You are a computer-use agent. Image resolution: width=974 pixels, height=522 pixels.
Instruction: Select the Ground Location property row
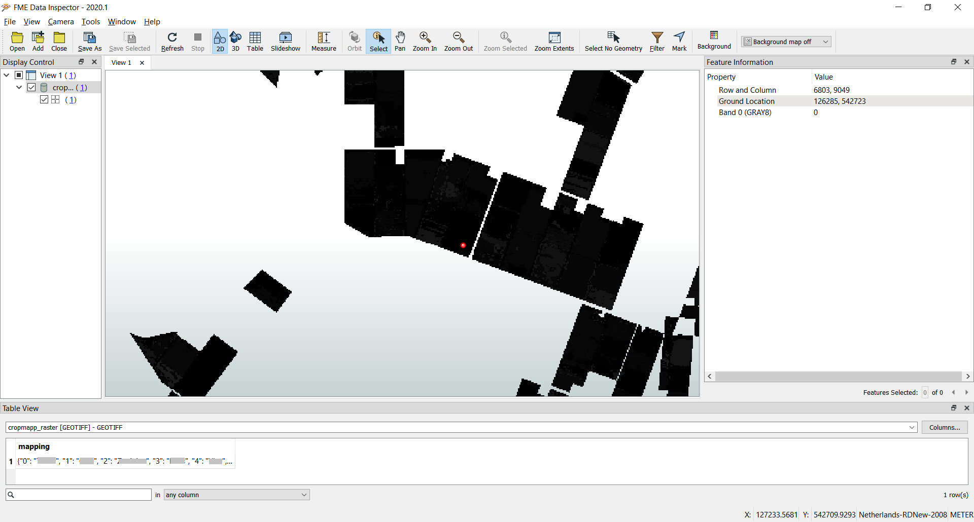coord(839,101)
